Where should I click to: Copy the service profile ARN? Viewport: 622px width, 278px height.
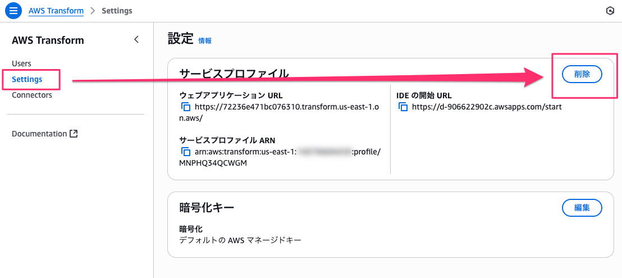click(186, 152)
